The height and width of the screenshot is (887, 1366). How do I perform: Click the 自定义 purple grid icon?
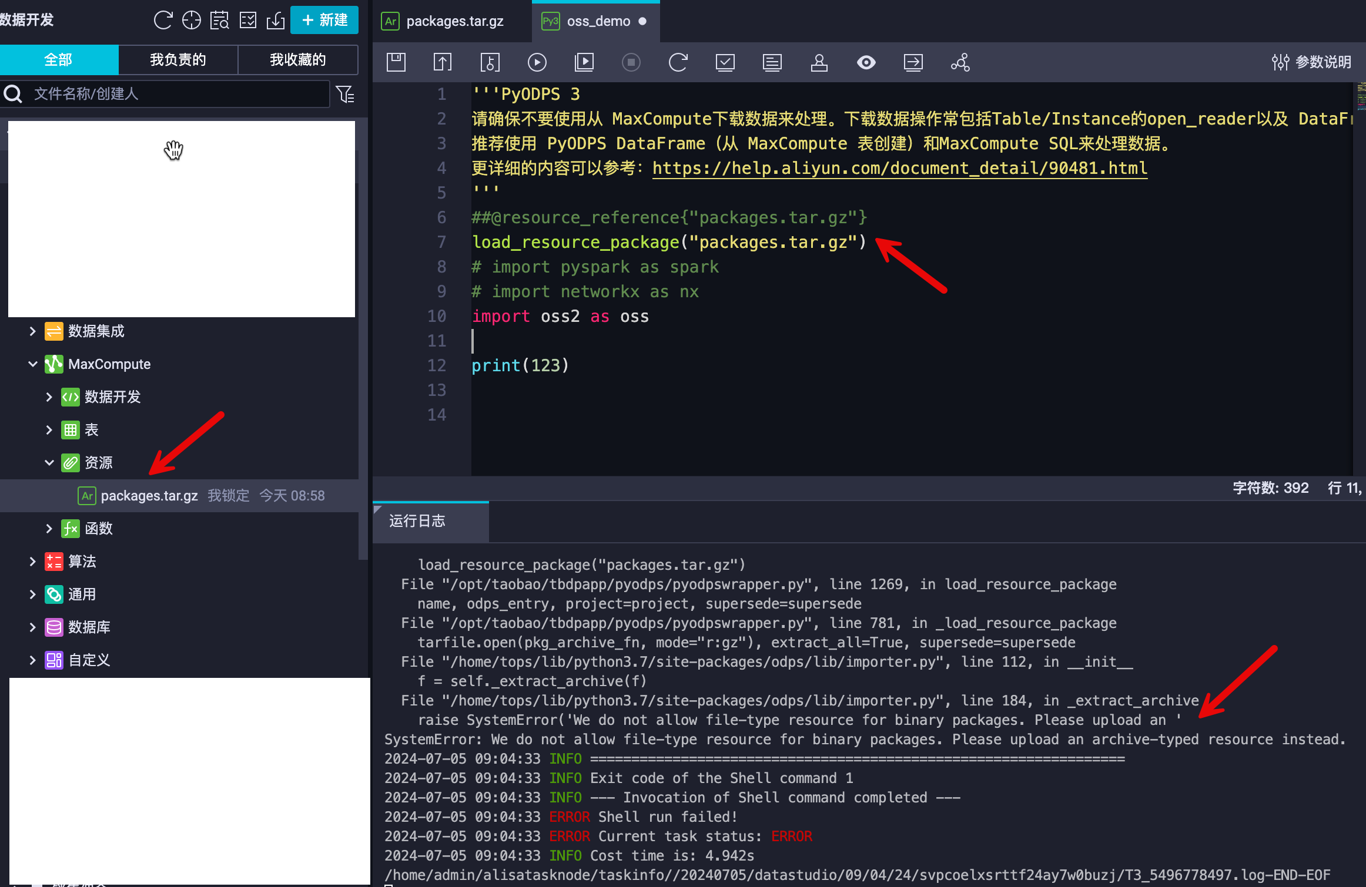point(54,660)
